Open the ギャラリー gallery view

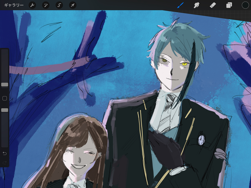[14, 5]
